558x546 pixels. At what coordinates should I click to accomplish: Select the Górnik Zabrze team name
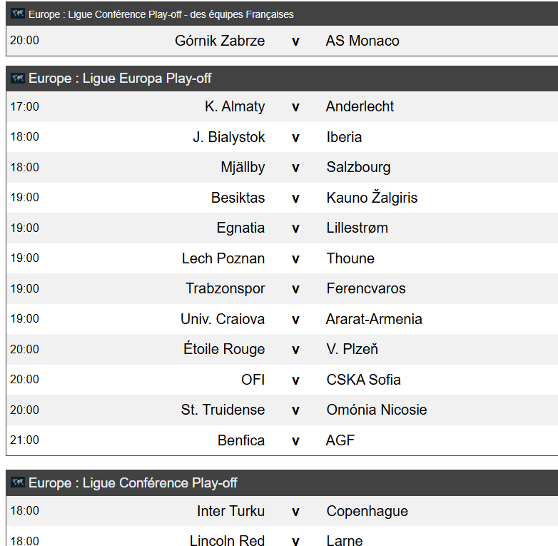tap(220, 41)
